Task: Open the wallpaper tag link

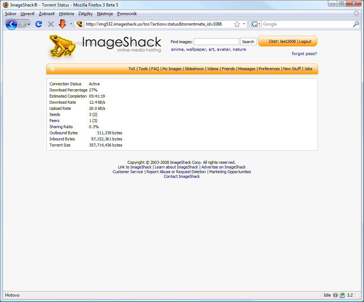Action: click(196, 49)
